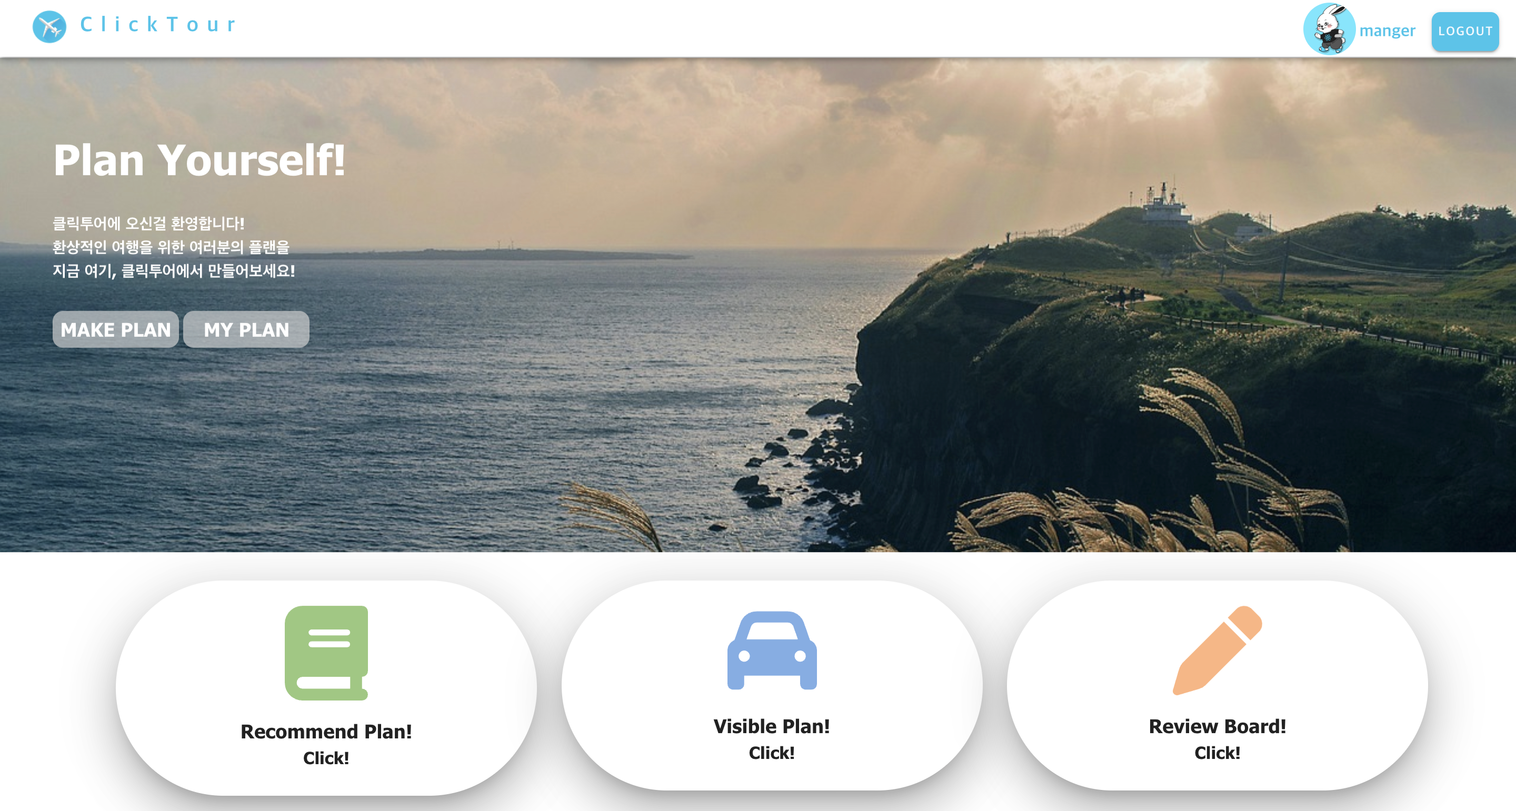Select the Recommend Plan! heading text
Viewport: 1516px width, 811px height.
coord(326,731)
